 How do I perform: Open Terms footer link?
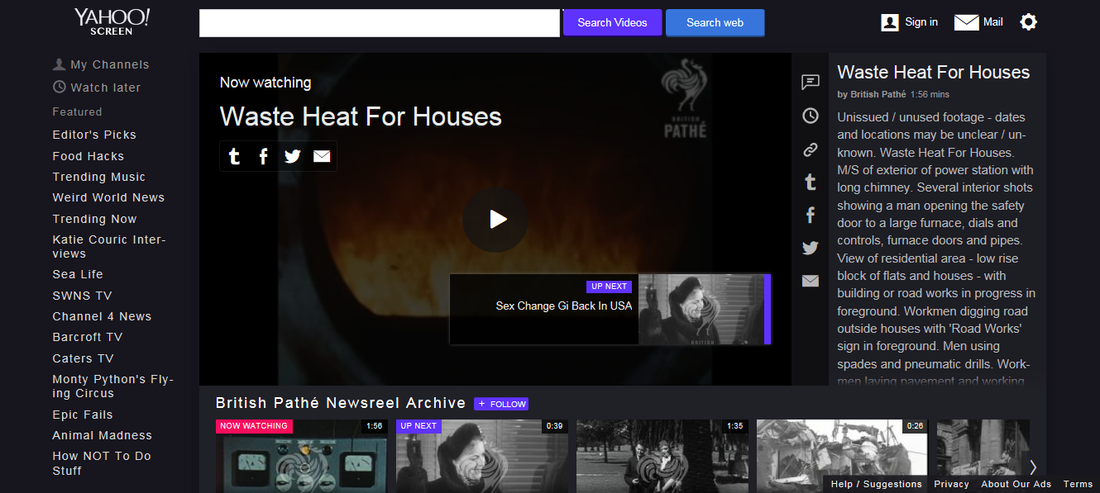pos(1078,484)
